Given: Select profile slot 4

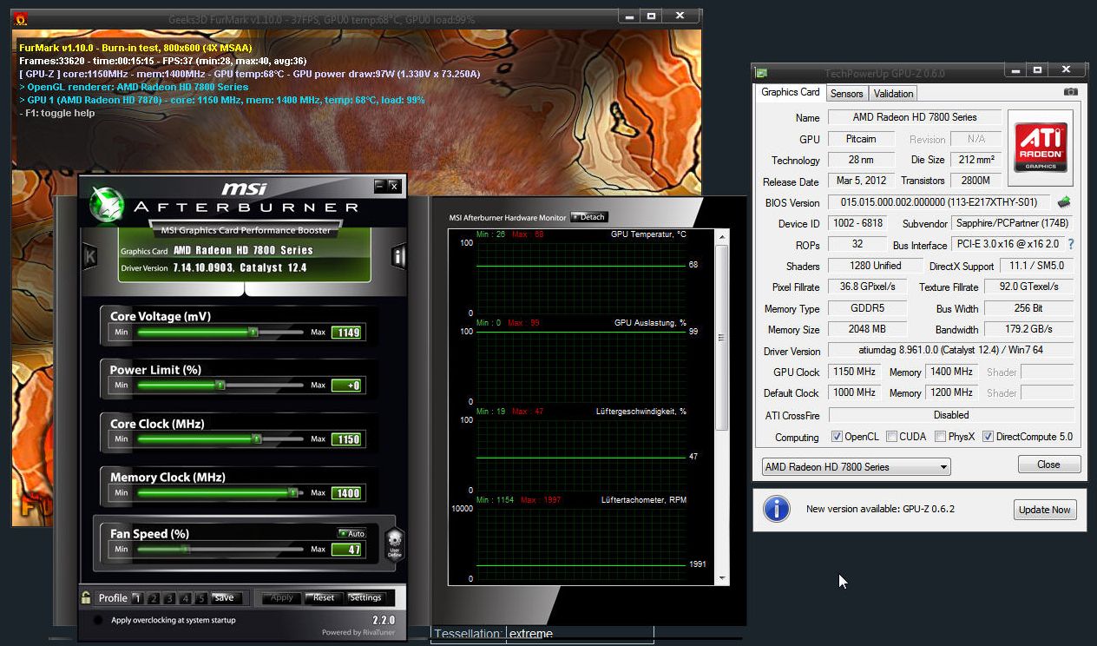Looking at the screenshot, I should click(x=185, y=597).
